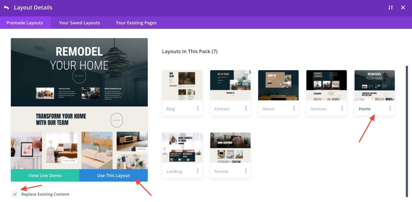Click the back arrow in the header

[6, 7]
